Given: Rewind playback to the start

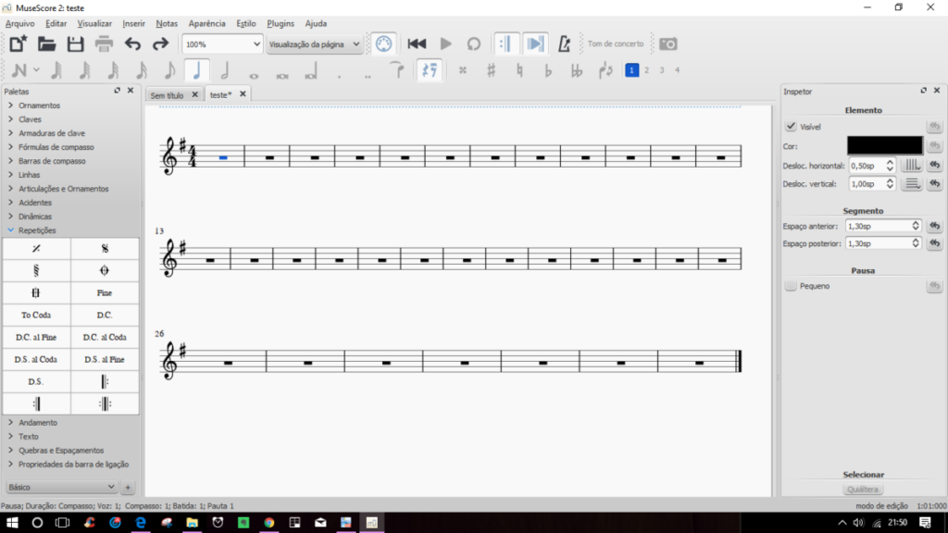Looking at the screenshot, I should pyautogui.click(x=417, y=43).
